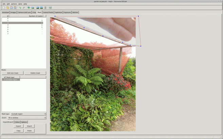Open the Mask type dropdown

[x=28, y=114]
